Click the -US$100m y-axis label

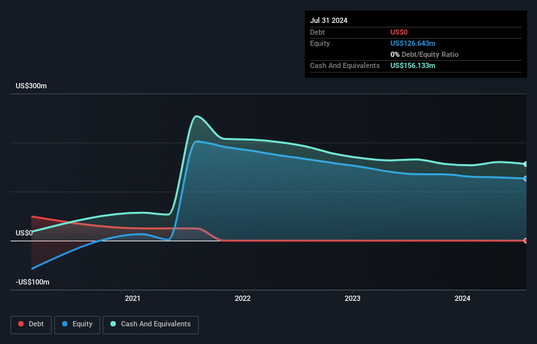[33, 282]
